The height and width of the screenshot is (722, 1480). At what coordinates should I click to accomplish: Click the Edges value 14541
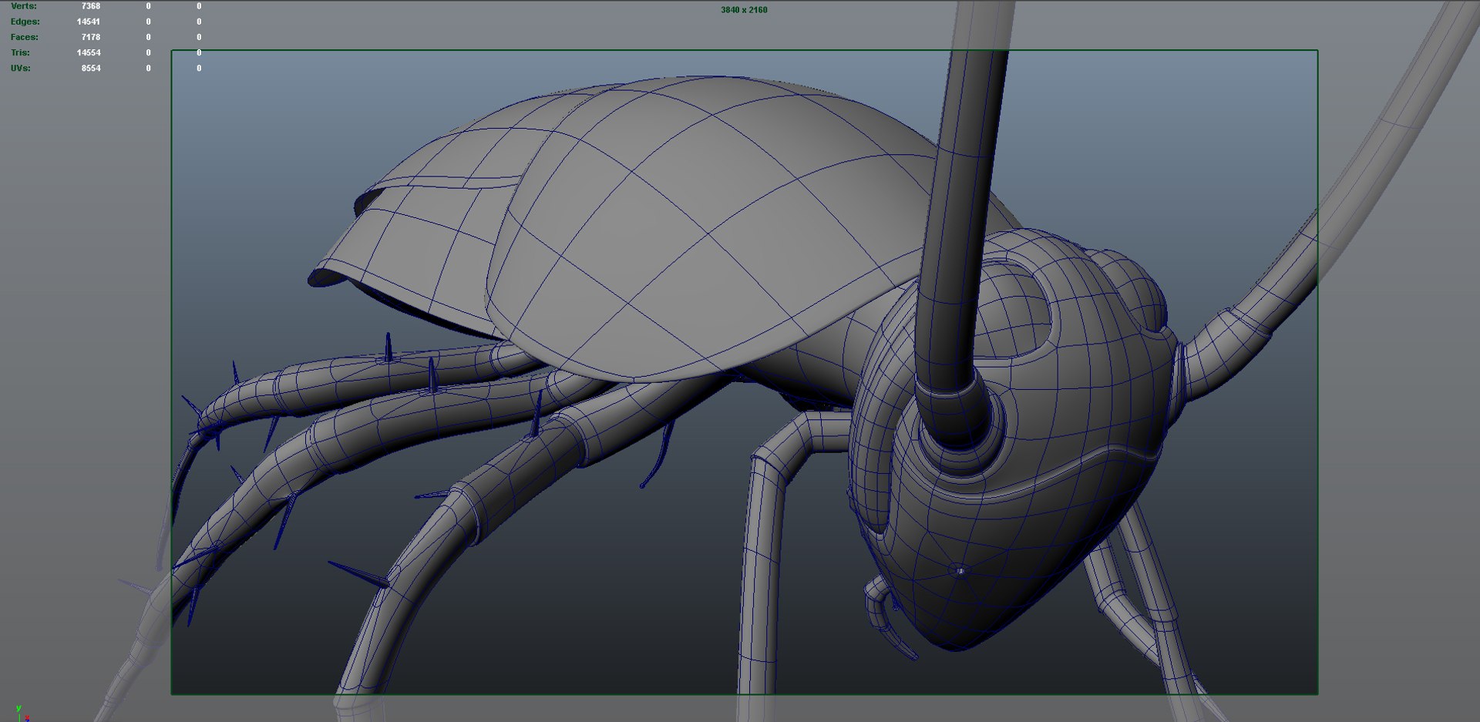pyautogui.click(x=88, y=22)
